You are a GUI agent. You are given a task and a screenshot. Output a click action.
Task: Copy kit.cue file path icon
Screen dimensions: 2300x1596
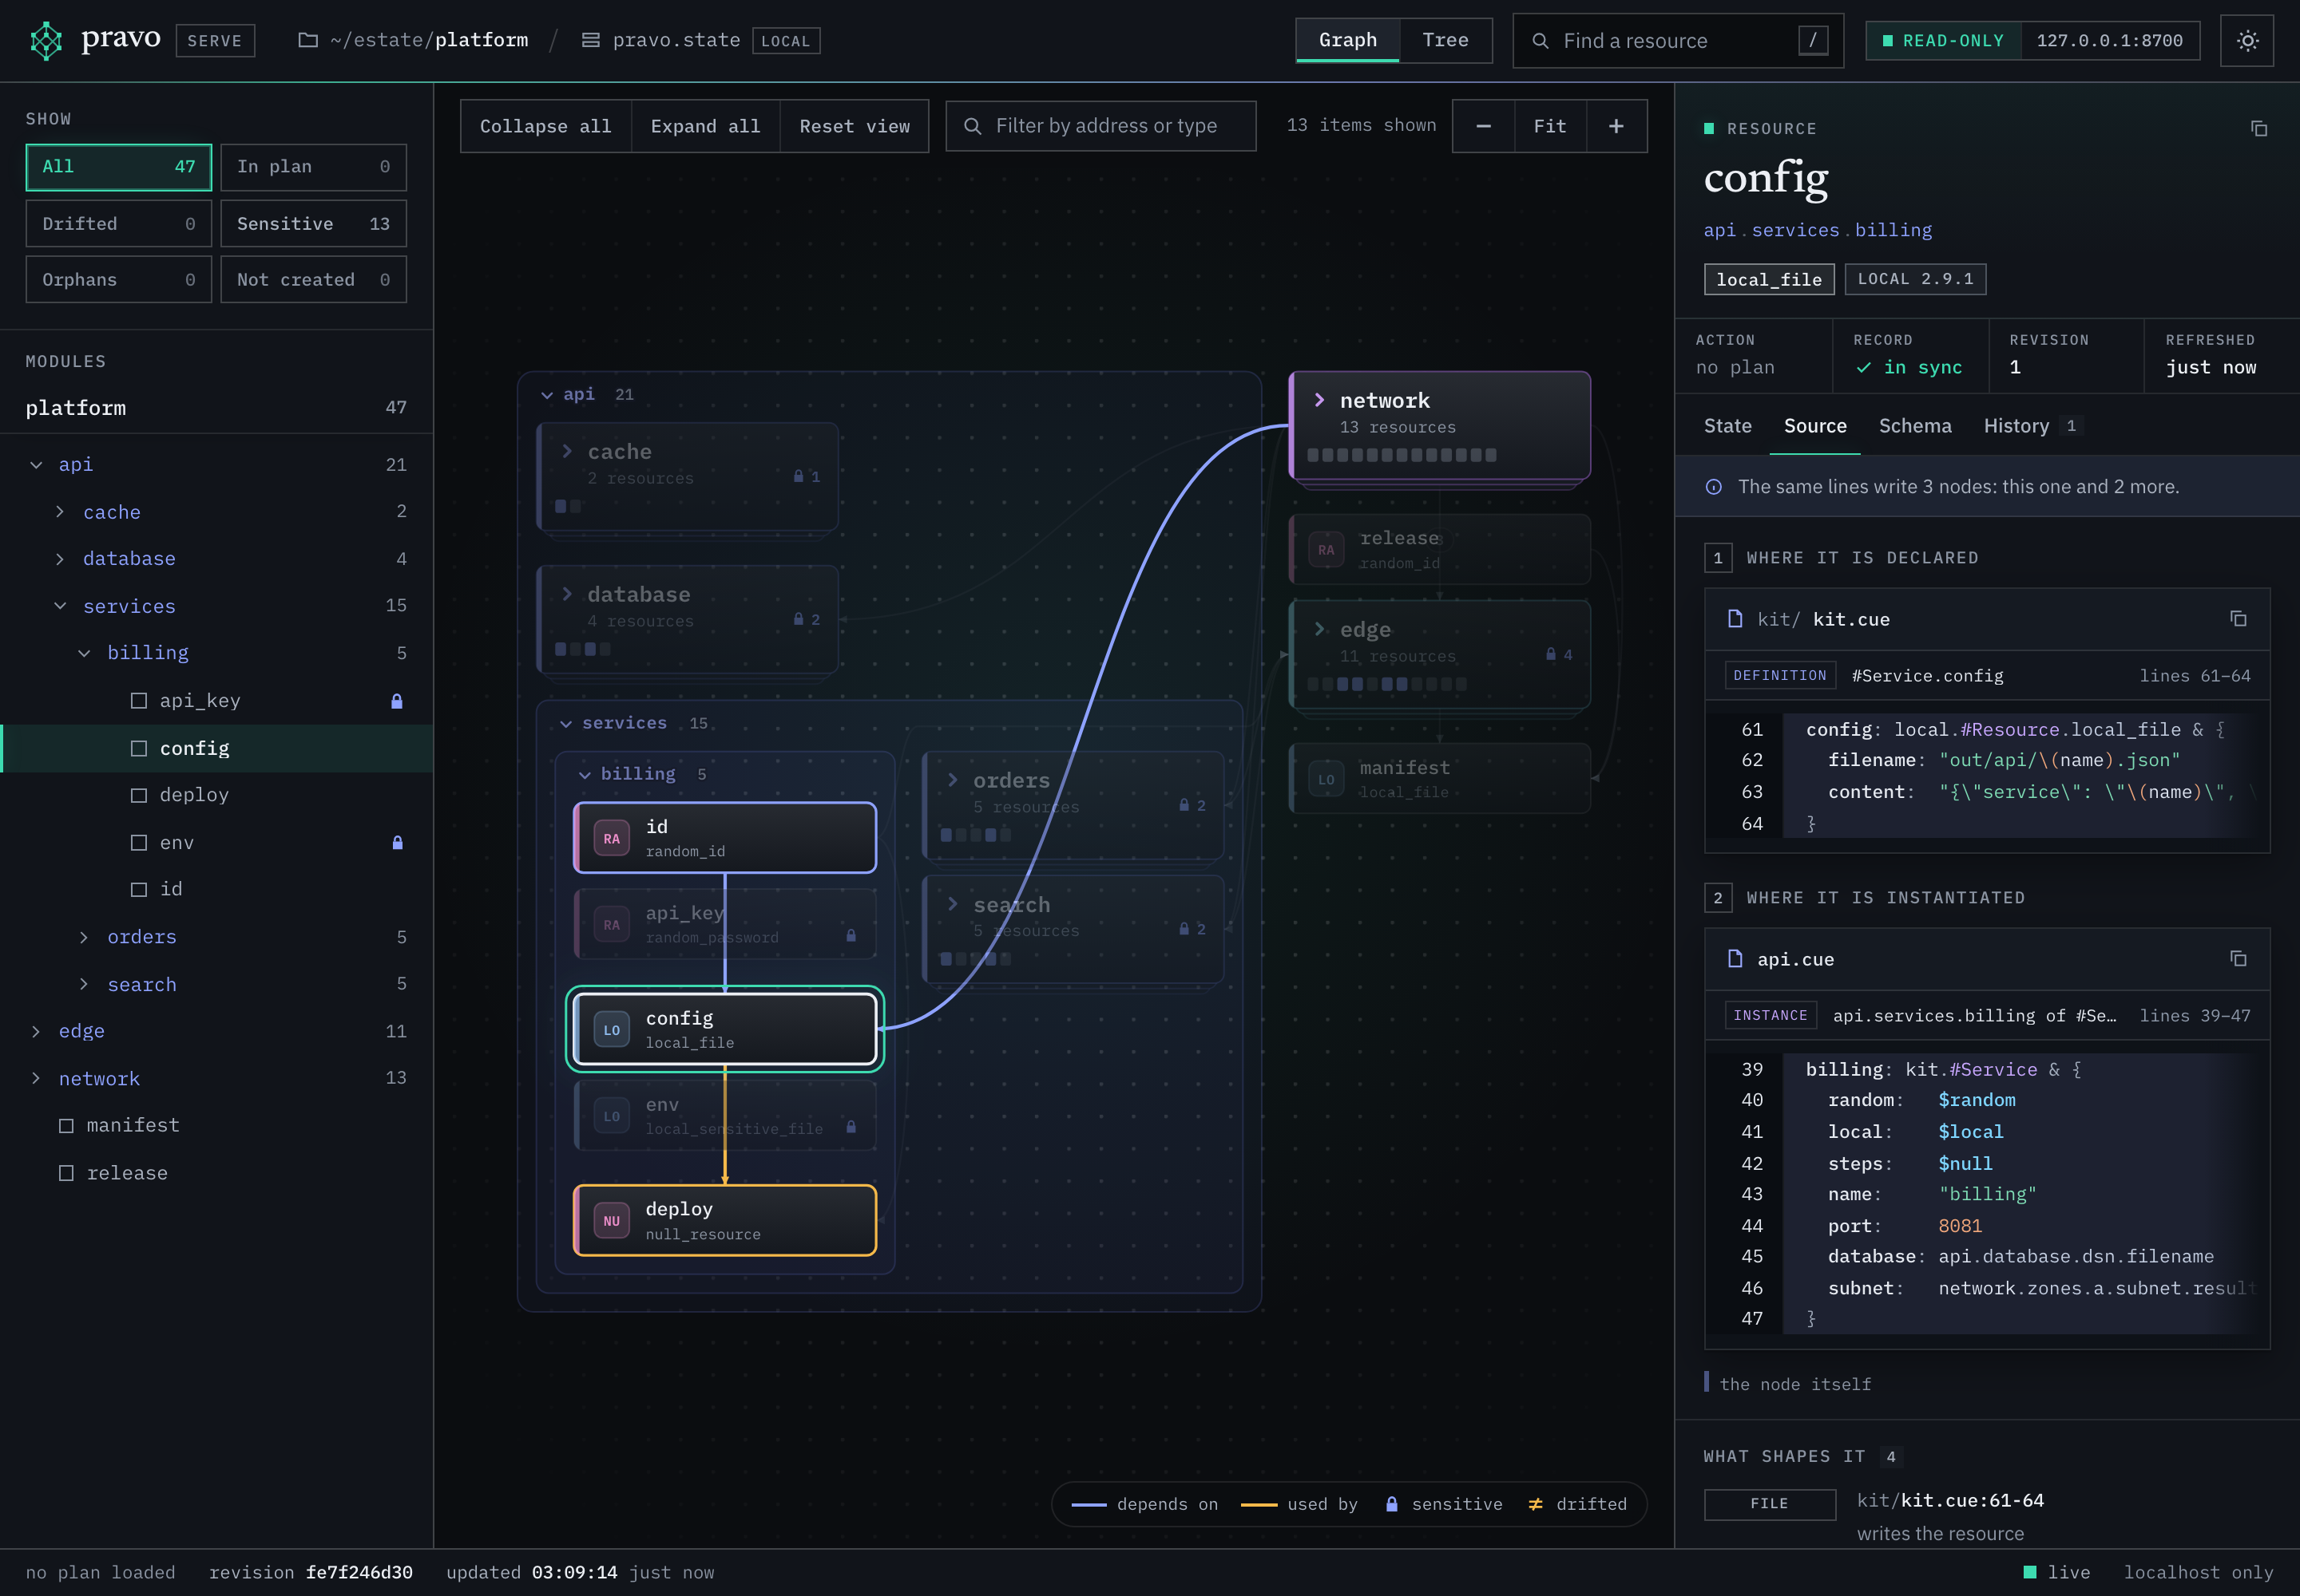(2238, 619)
